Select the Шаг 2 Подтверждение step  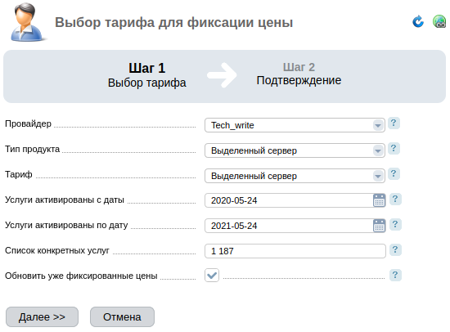[x=299, y=74]
